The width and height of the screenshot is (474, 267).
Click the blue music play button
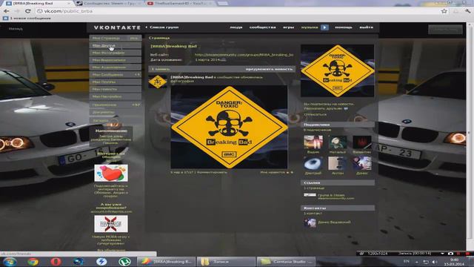[324, 27]
